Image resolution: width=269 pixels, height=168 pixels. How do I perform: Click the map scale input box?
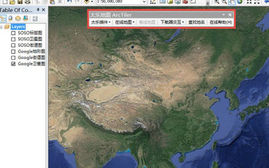(x=119, y=2)
